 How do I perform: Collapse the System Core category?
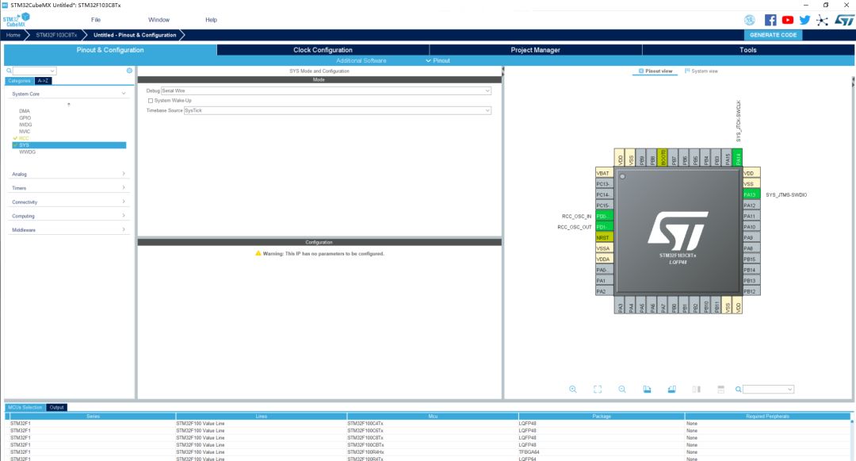tap(124, 94)
